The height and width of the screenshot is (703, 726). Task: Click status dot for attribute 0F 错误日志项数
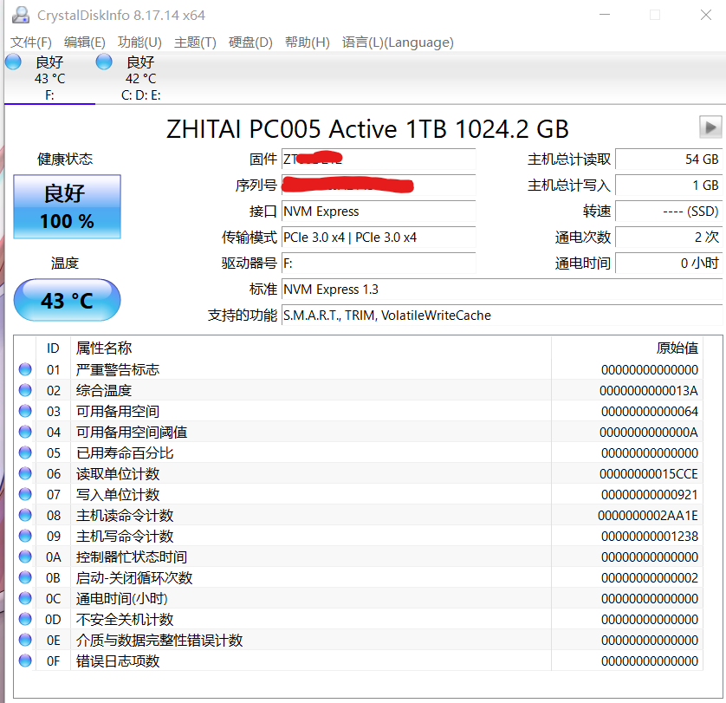tap(25, 661)
